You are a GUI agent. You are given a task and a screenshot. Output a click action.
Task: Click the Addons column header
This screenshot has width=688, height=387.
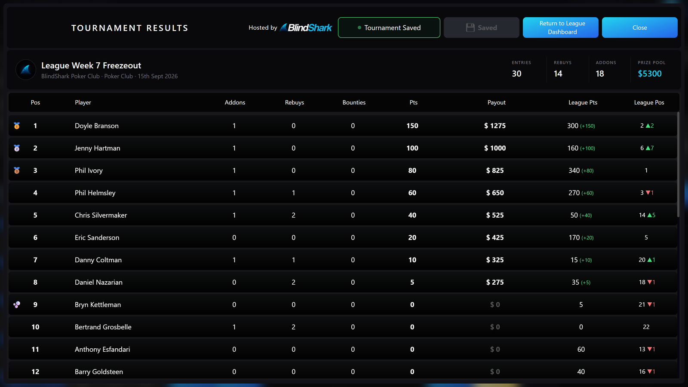235,102
